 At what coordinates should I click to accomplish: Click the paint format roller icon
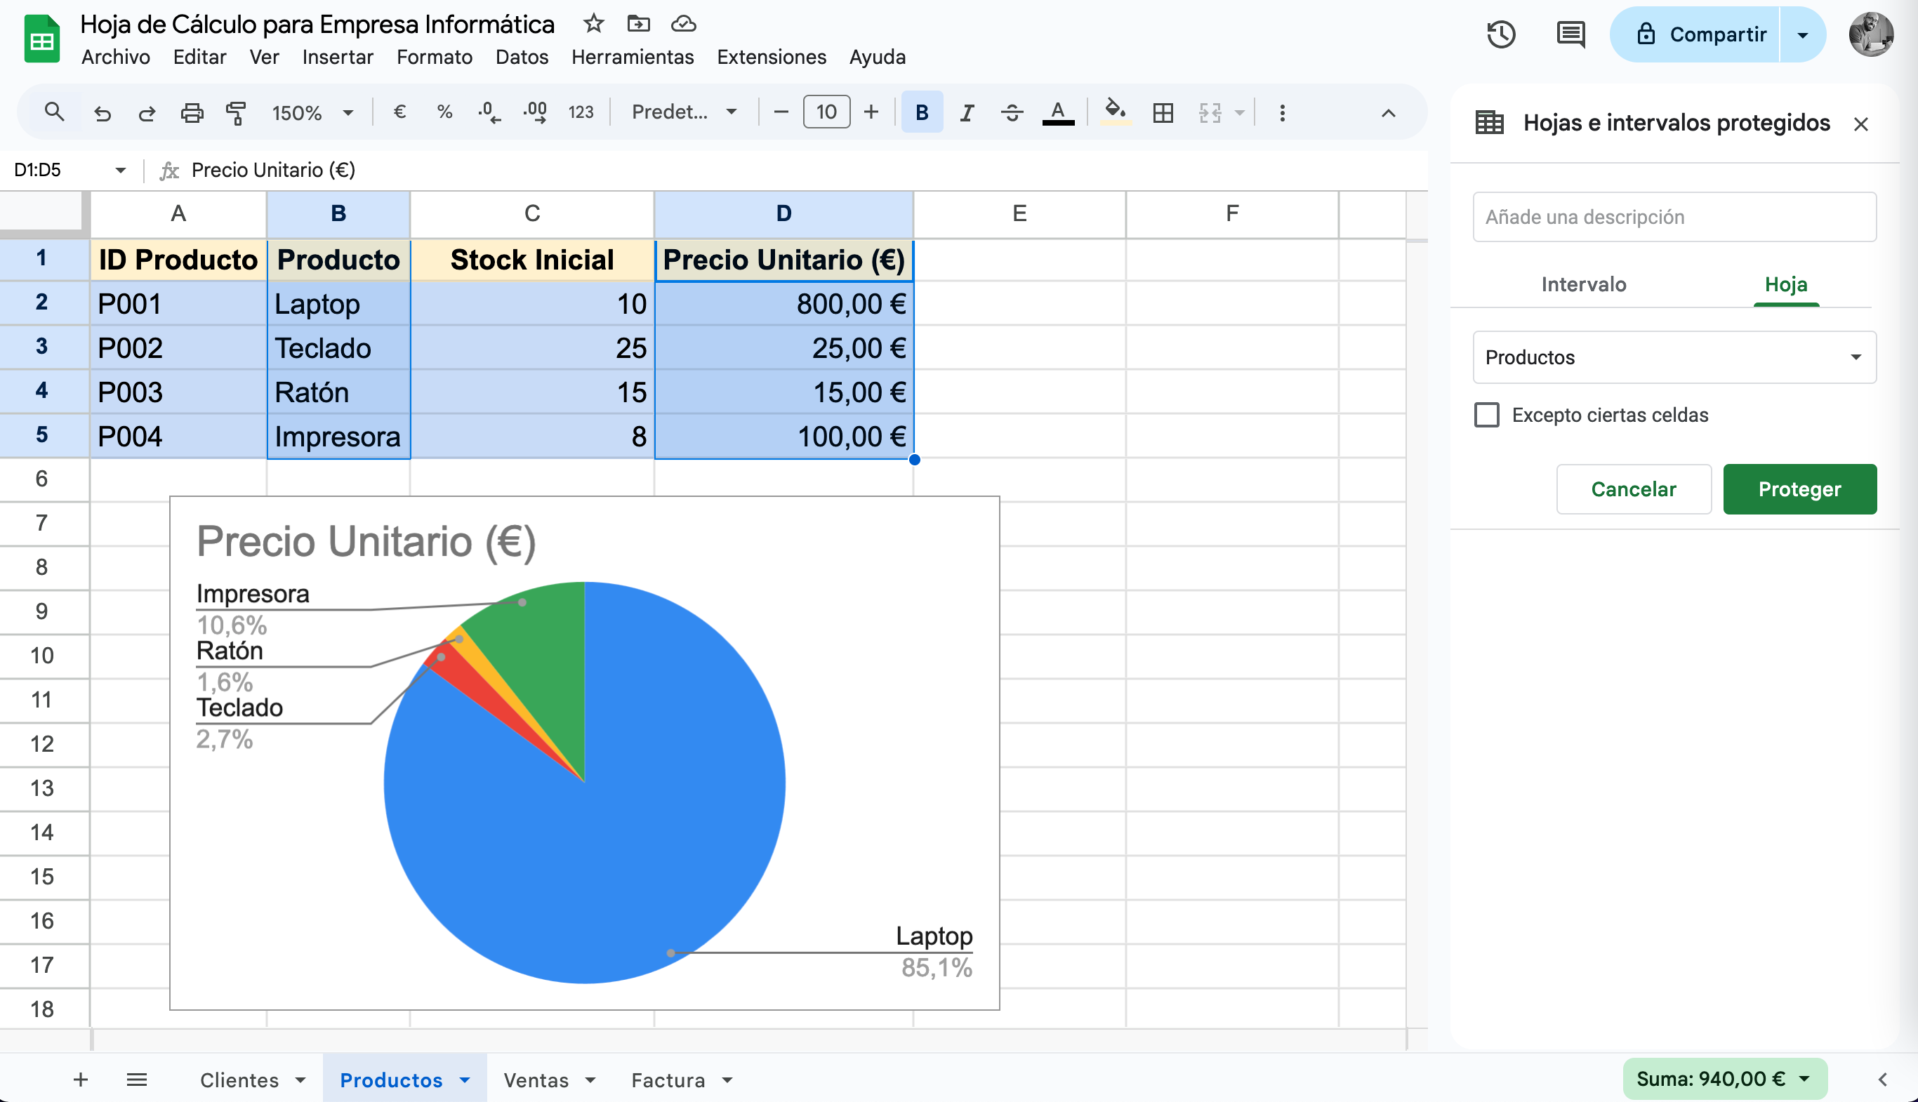[x=236, y=113]
